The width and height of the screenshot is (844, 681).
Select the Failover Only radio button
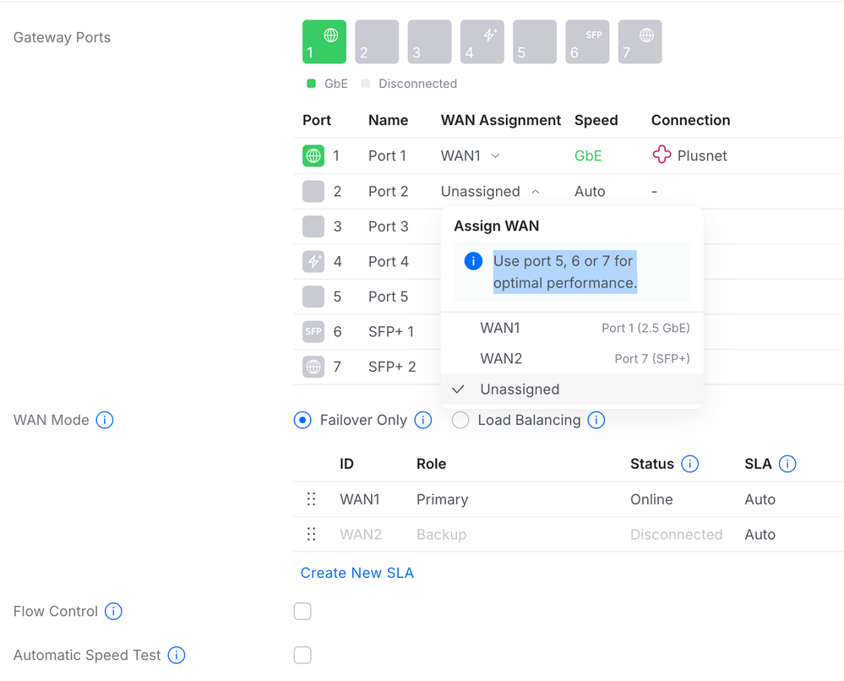[x=302, y=420]
